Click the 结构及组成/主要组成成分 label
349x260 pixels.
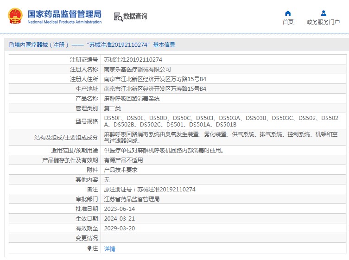point(66,138)
